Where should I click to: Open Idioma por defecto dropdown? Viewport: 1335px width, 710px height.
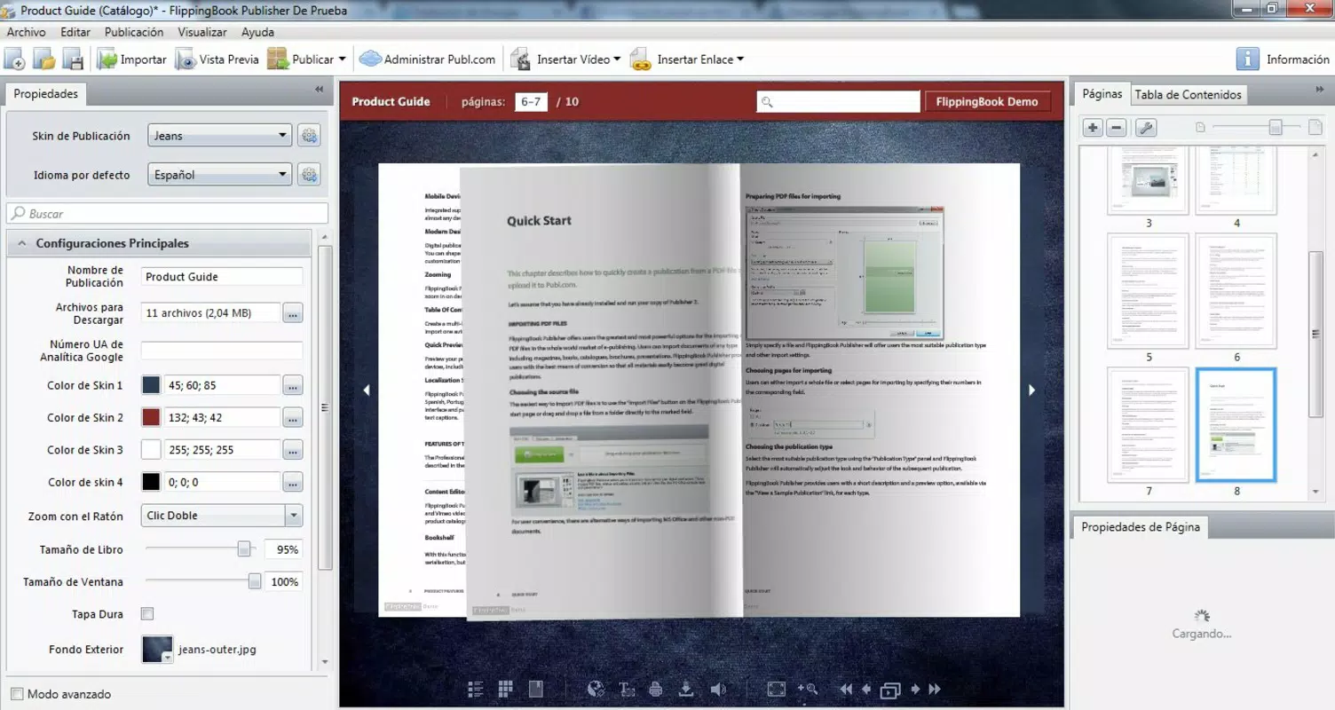219,175
